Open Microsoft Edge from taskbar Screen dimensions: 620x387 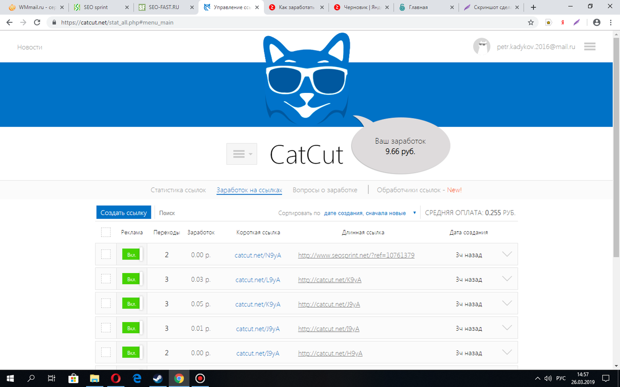click(137, 378)
